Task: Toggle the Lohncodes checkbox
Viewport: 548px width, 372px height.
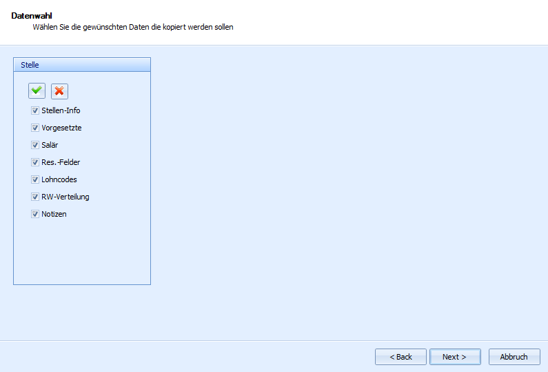Action: 34,179
